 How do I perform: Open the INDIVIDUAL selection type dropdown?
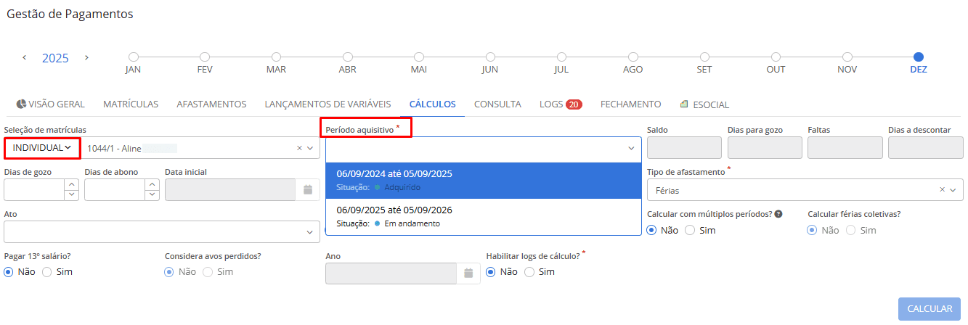coord(42,148)
